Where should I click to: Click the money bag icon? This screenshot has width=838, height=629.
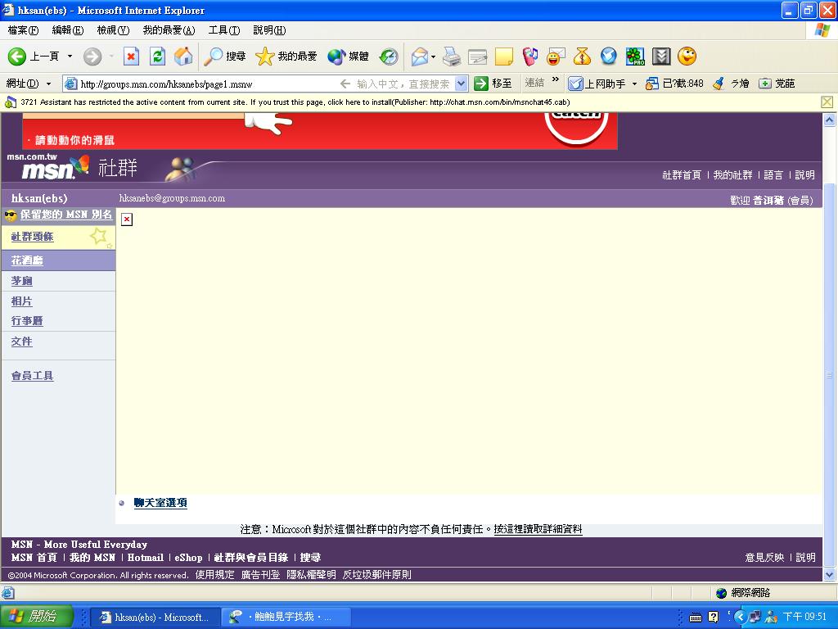coord(582,57)
